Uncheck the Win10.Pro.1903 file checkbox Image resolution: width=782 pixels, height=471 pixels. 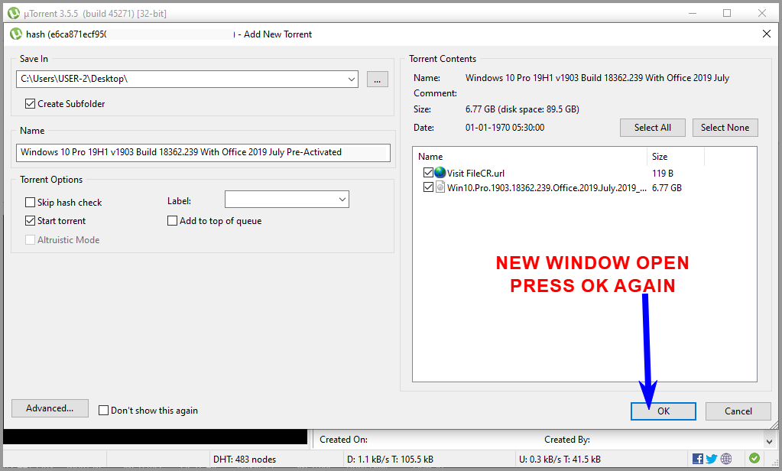[428, 187]
